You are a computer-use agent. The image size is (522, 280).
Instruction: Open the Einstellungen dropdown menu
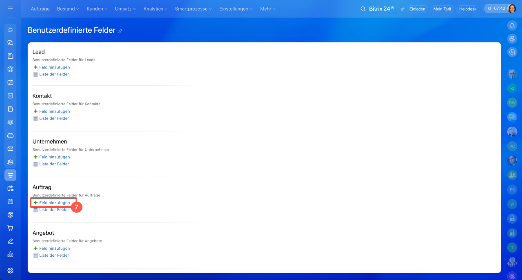tap(236, 9)
